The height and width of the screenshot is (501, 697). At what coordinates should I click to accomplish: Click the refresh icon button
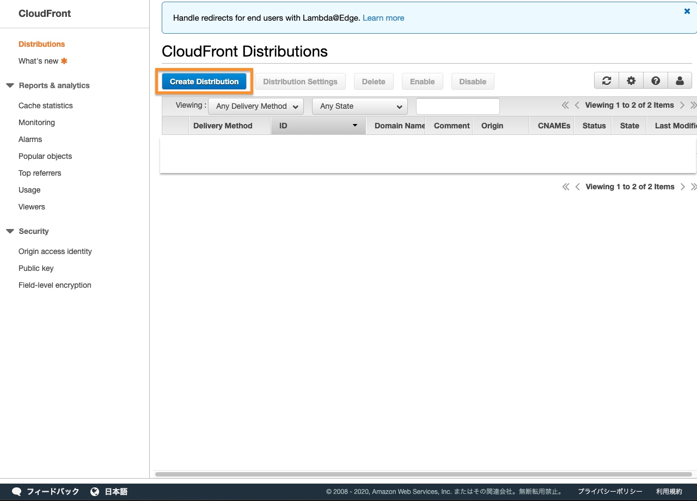606,81
